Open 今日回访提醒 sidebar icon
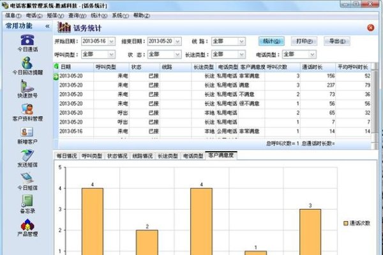This screenshot has width=383, height=255. pos(27,63)
